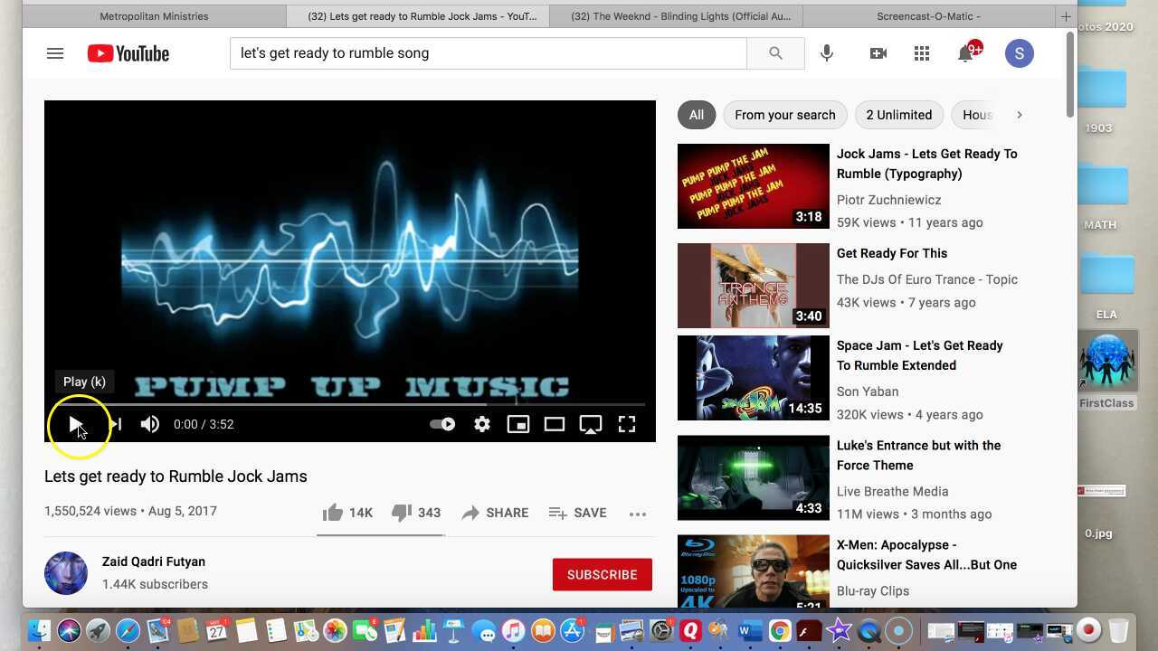Open the more actions three-dot menu
The width and height of the screenshot is (1158, 651).
638,514
